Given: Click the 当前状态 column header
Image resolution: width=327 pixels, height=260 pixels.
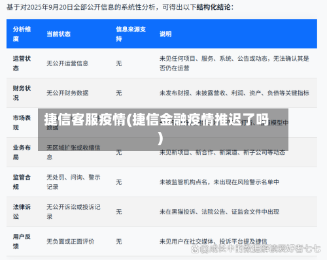Looking at the screenshot, I should pyautogui.click(x=58, y=34).
